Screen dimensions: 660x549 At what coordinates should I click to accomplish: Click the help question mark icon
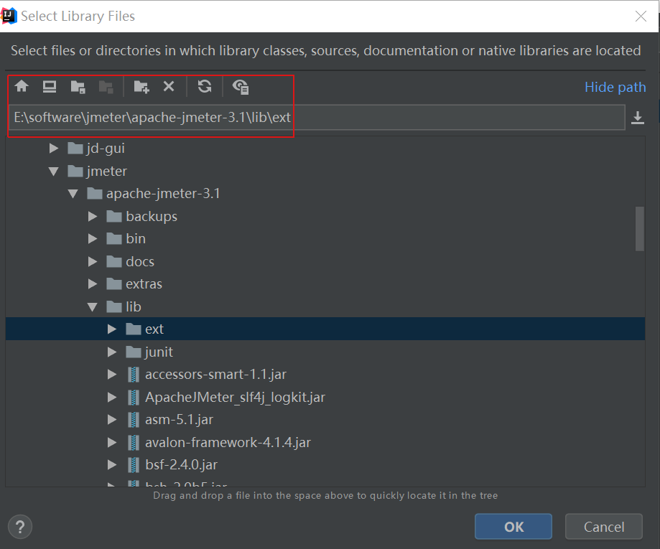pos(19,527)
